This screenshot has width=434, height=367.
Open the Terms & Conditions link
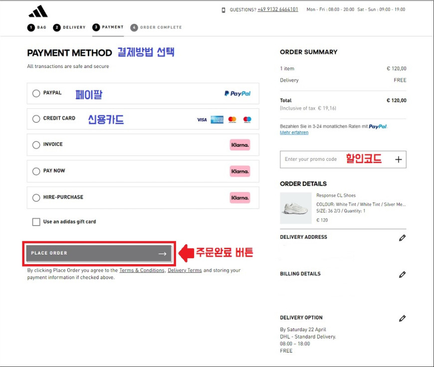click(x=142, y=270)
